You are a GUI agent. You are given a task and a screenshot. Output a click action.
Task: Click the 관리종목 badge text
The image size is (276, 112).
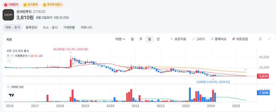click(33, 5)
